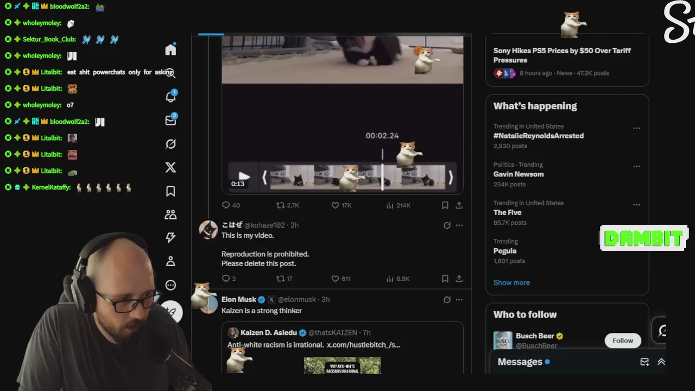This screenshot has width=695, height=391.
Task: Repost the video post with 2.7K reposts
Action: 288,205
